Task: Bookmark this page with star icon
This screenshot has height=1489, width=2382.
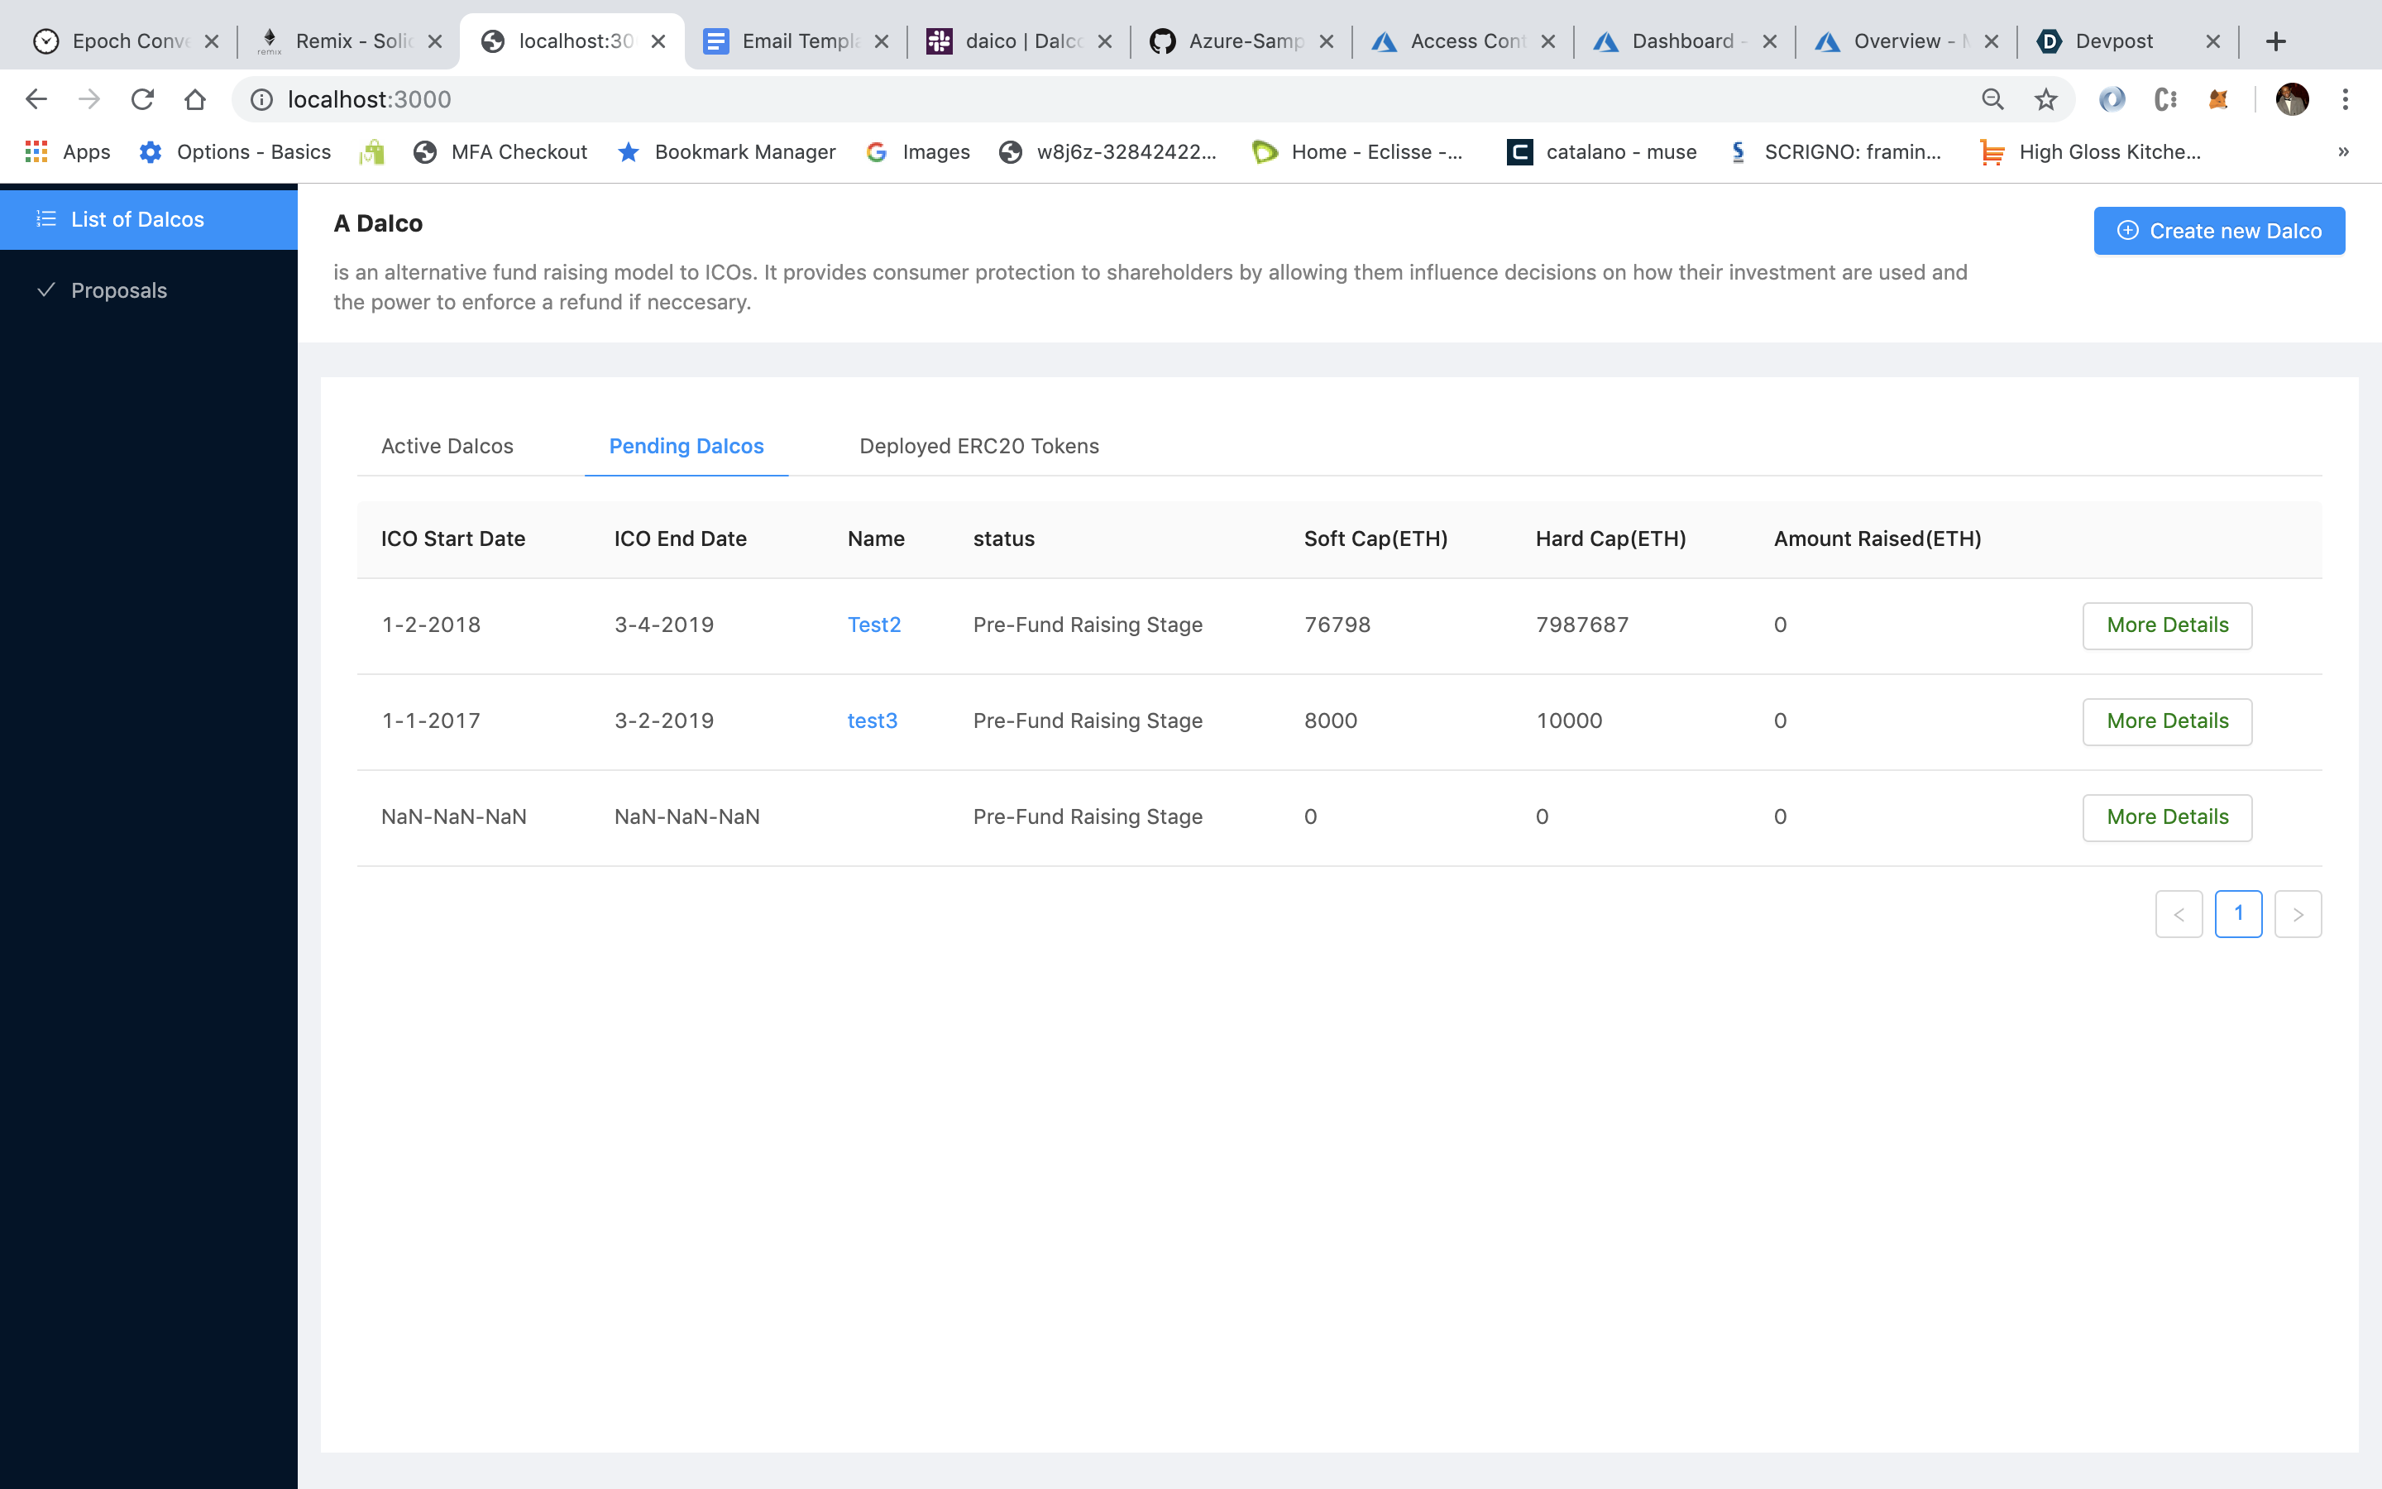Action: pos(2046,99)
